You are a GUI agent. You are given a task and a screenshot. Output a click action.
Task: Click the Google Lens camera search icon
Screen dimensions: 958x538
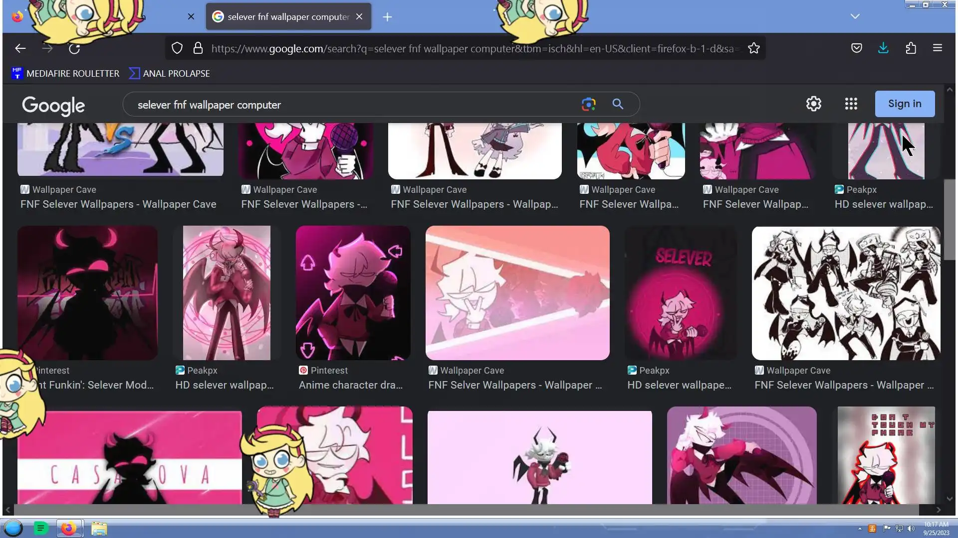[x=588, y=104]
